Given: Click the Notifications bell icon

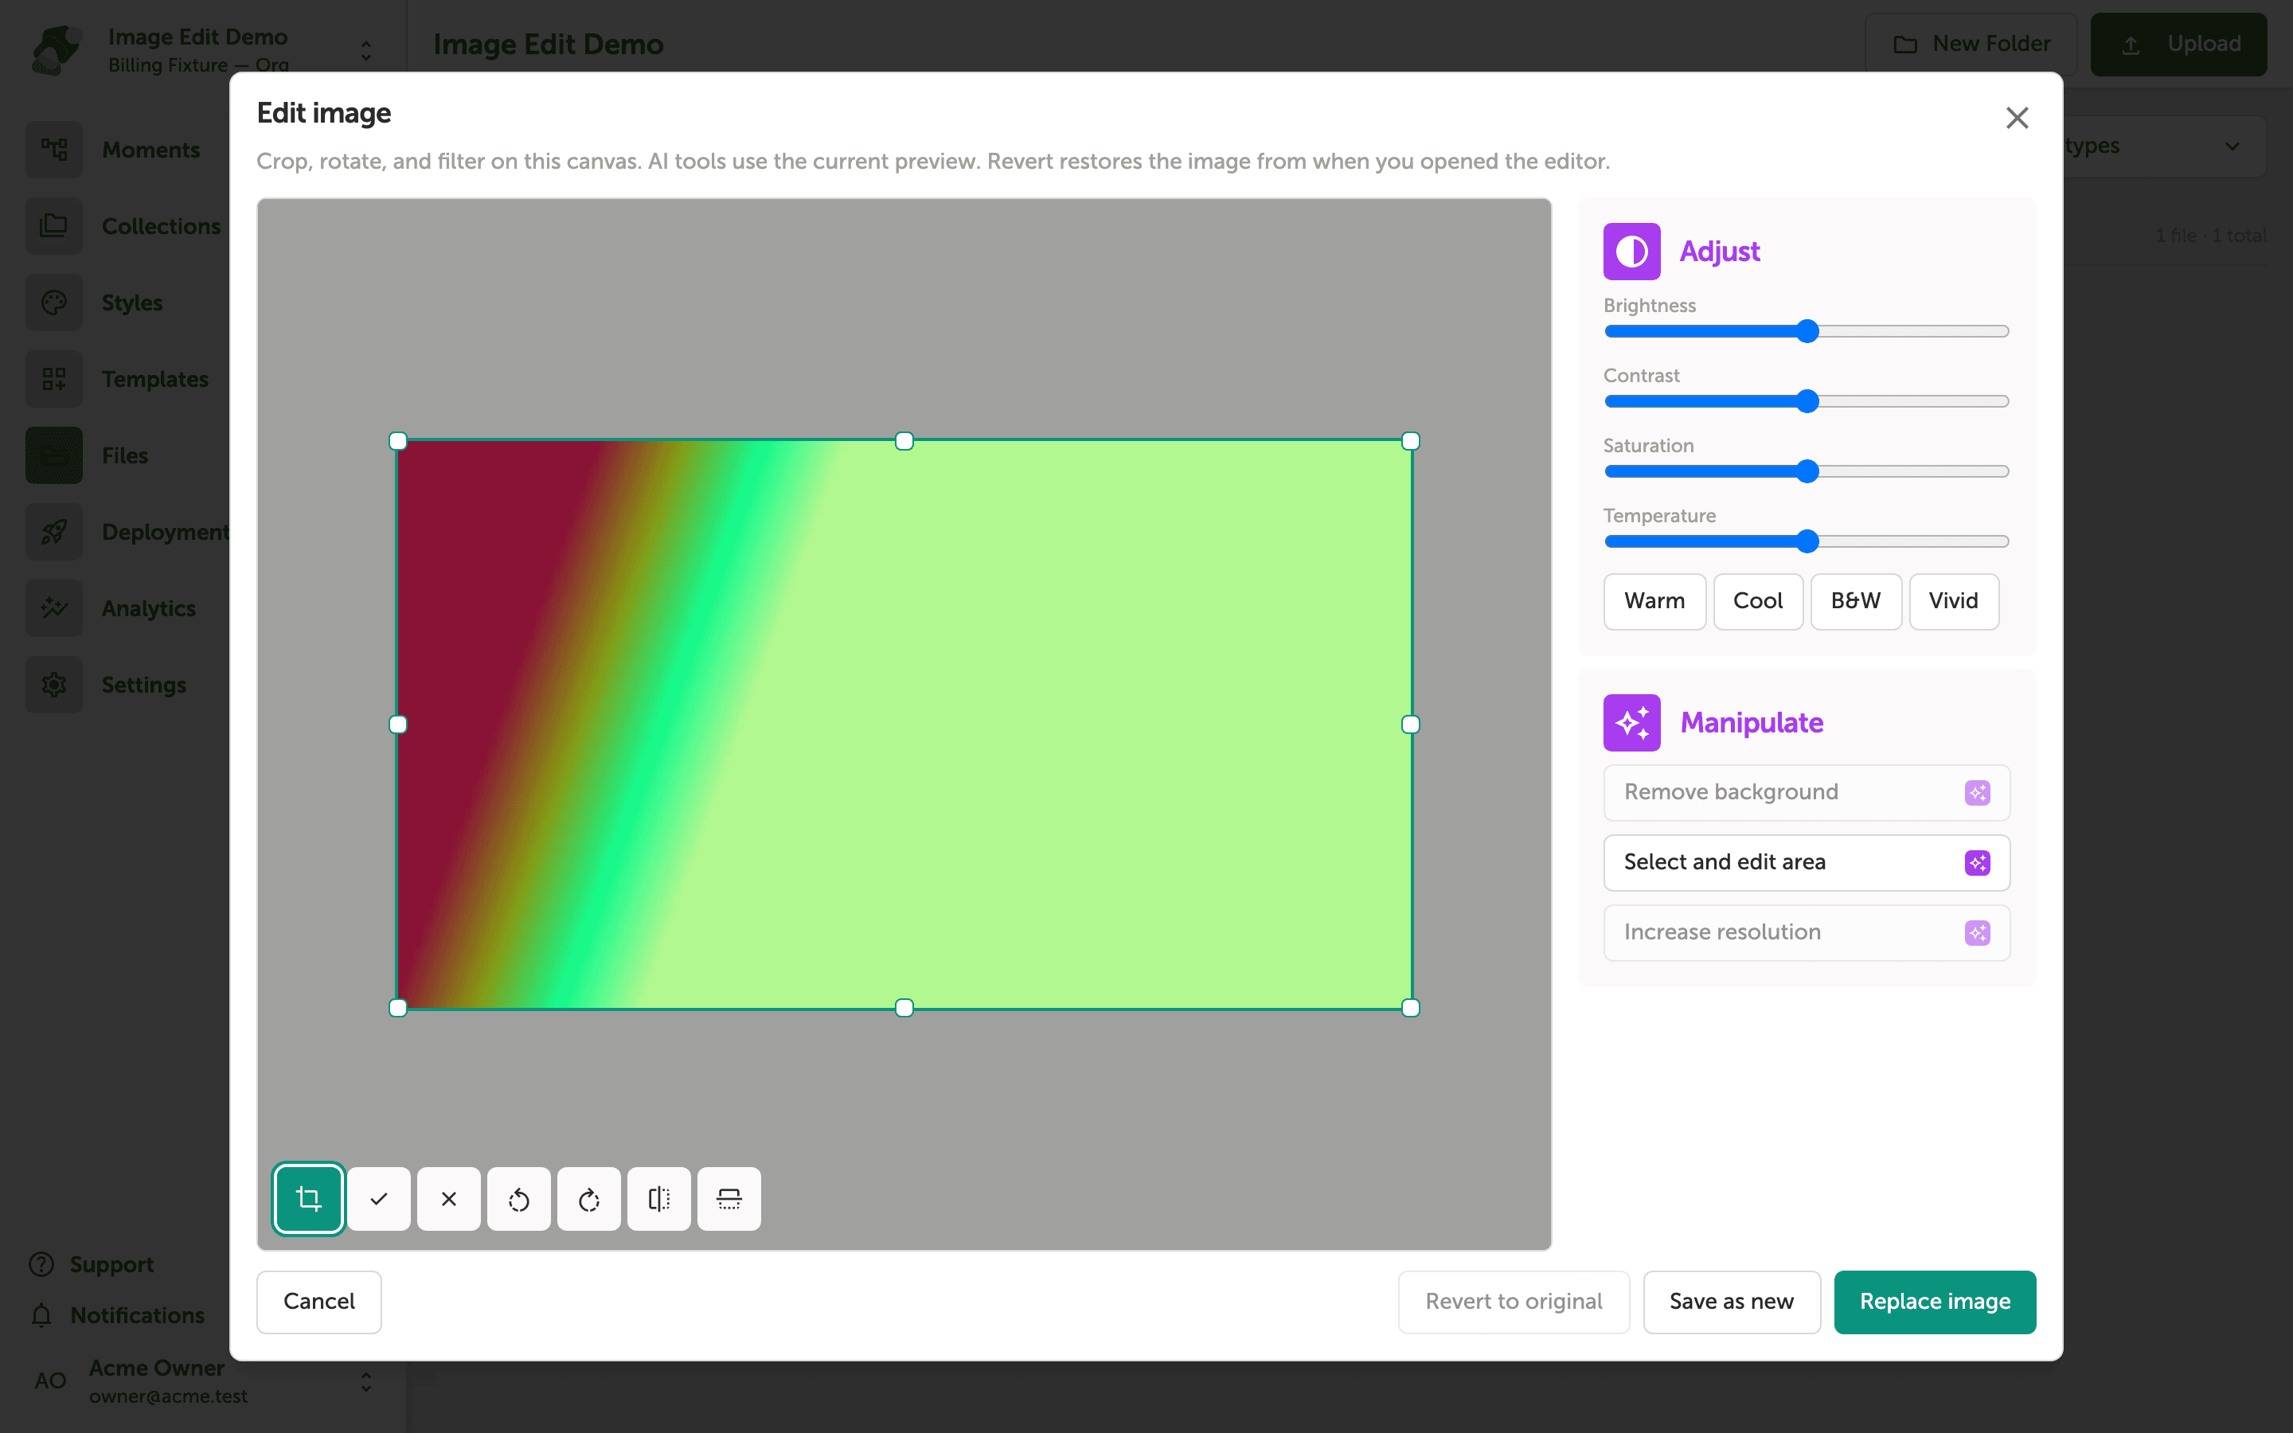Looking at the screenshot, I should coord(41,1315).
